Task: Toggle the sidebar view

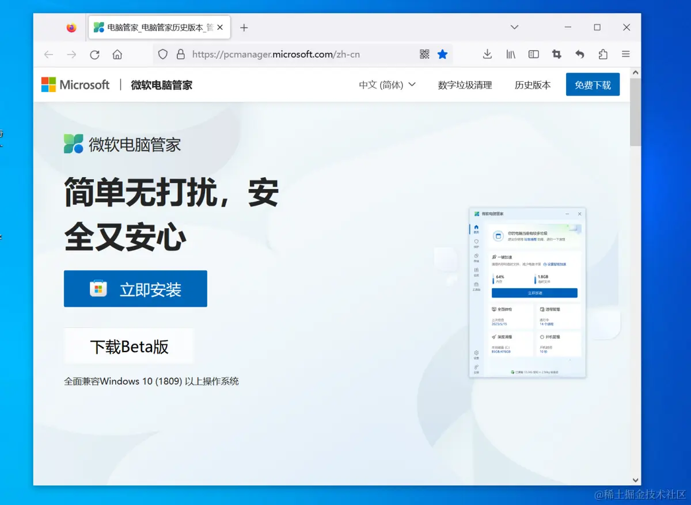Action: coord(534,55)
